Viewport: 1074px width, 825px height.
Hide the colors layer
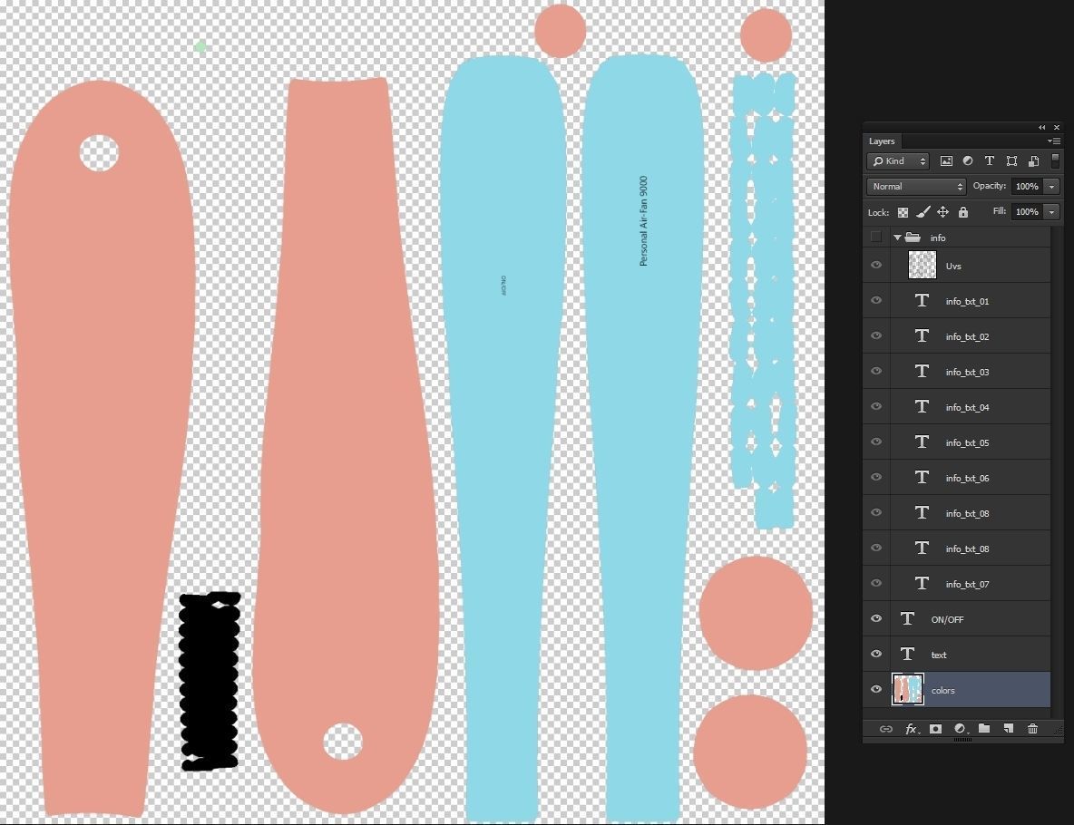pyautogui.click(x=876, y=689)
